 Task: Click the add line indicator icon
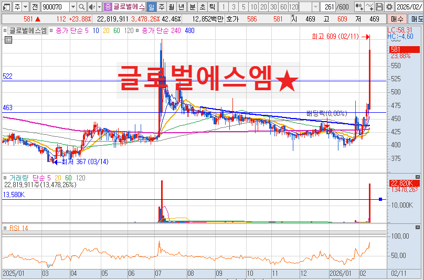369,7
